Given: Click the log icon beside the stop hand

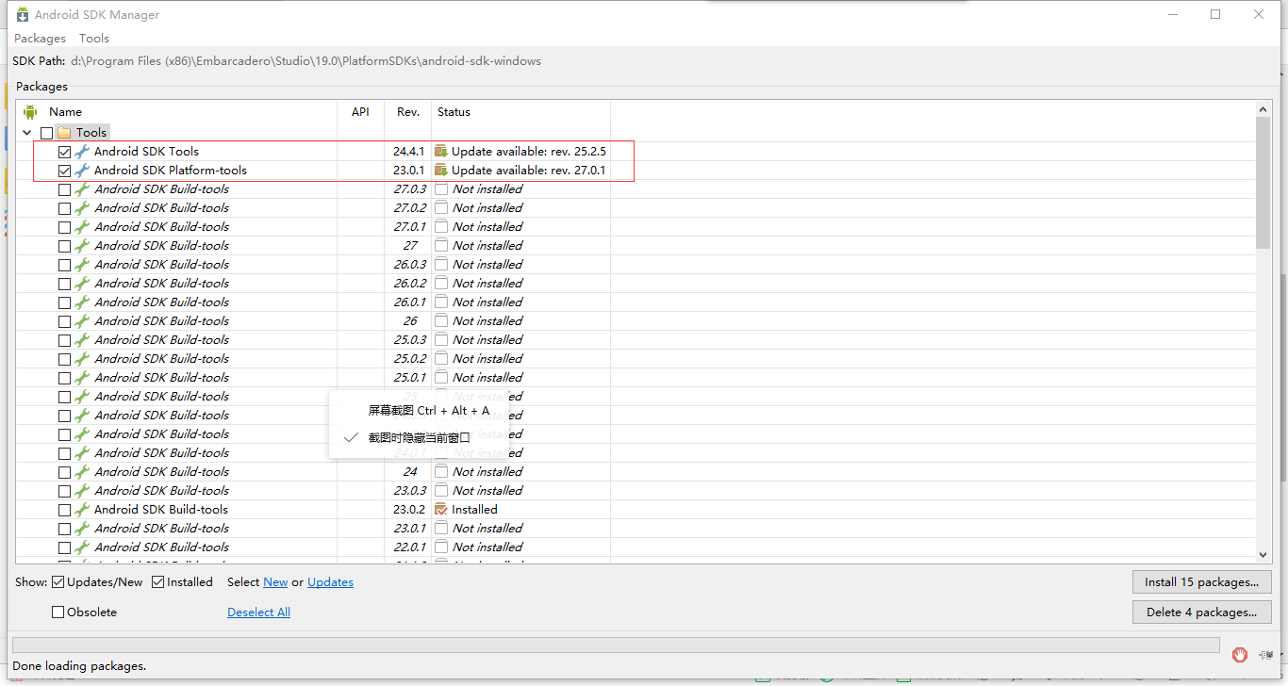Looking at the screenshot, I should coord(1266,653).
